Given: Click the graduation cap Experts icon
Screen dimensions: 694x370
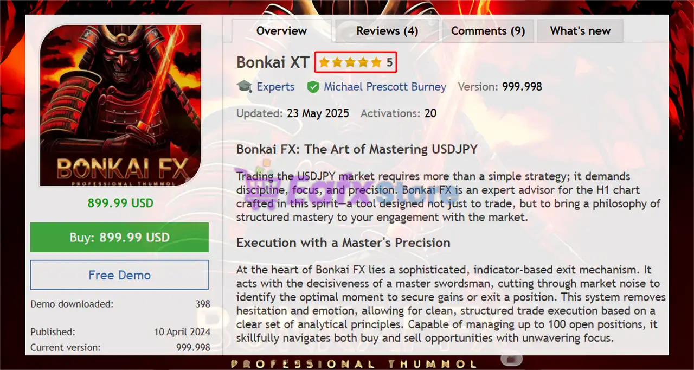Looking at the screenshot, I should point(245,87).
